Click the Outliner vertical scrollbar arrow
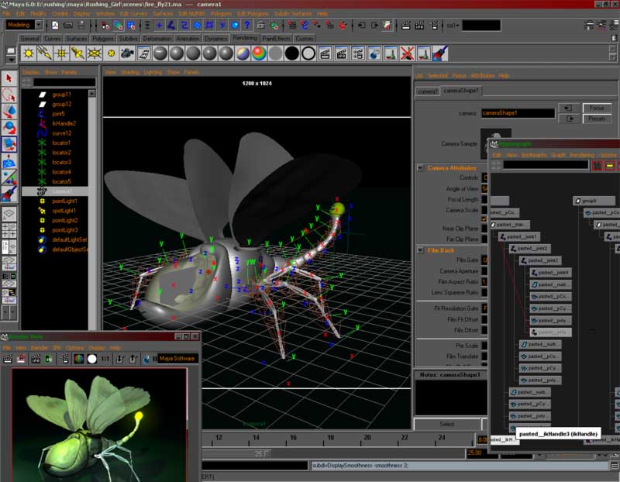The height and width of the screenshot is (482, 620). click(92, 93)
